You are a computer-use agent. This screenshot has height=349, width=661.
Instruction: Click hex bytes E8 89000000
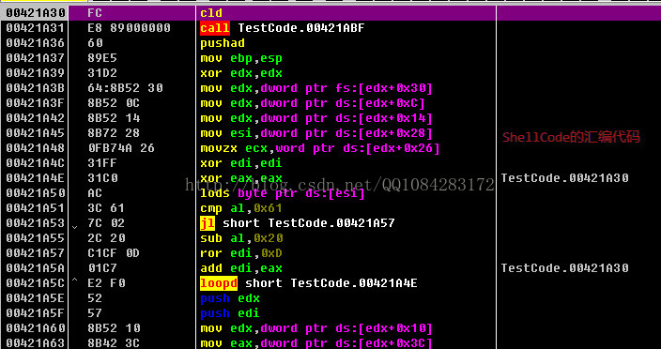[129, 28]
